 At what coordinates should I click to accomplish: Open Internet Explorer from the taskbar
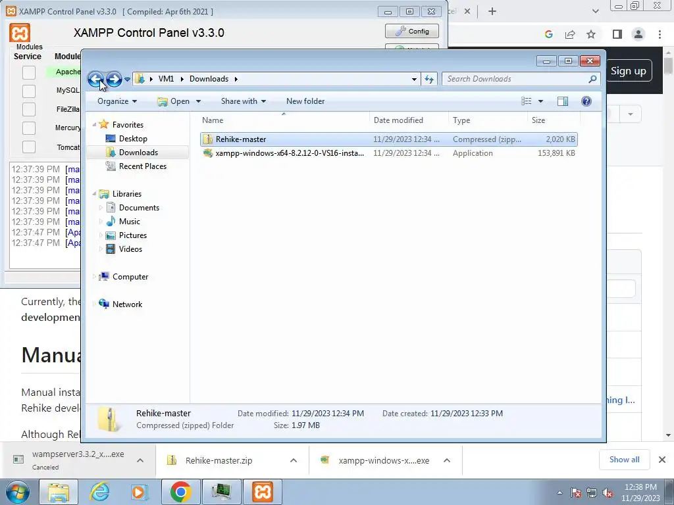point(99,492)
